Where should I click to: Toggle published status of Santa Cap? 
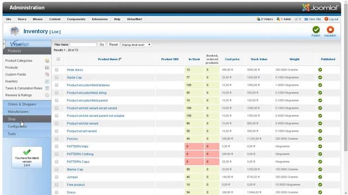click(x=320, y=77)
